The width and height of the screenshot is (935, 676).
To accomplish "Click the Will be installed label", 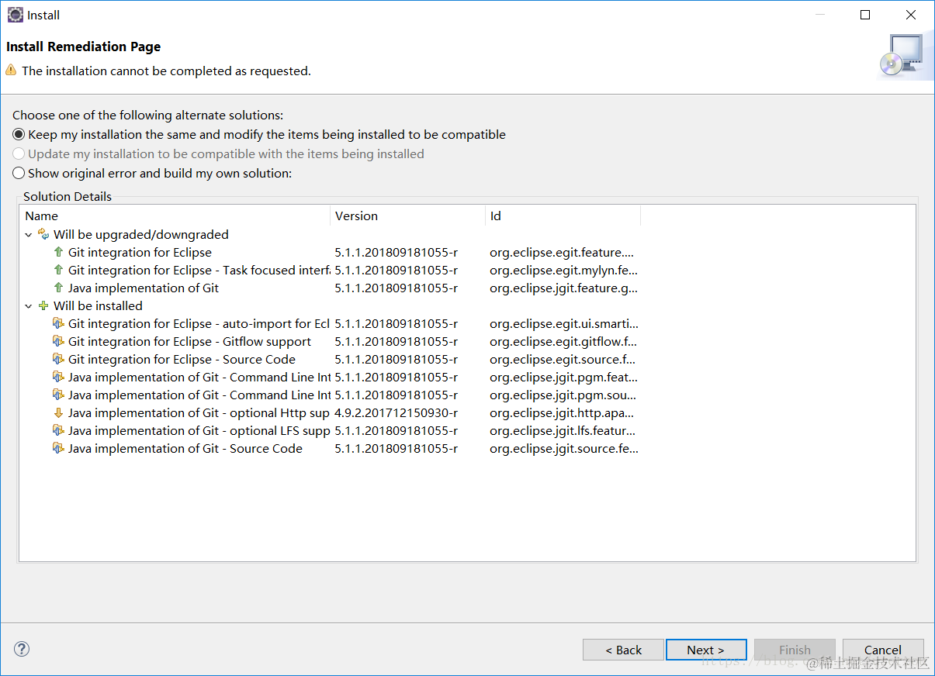I will [98, 306].
